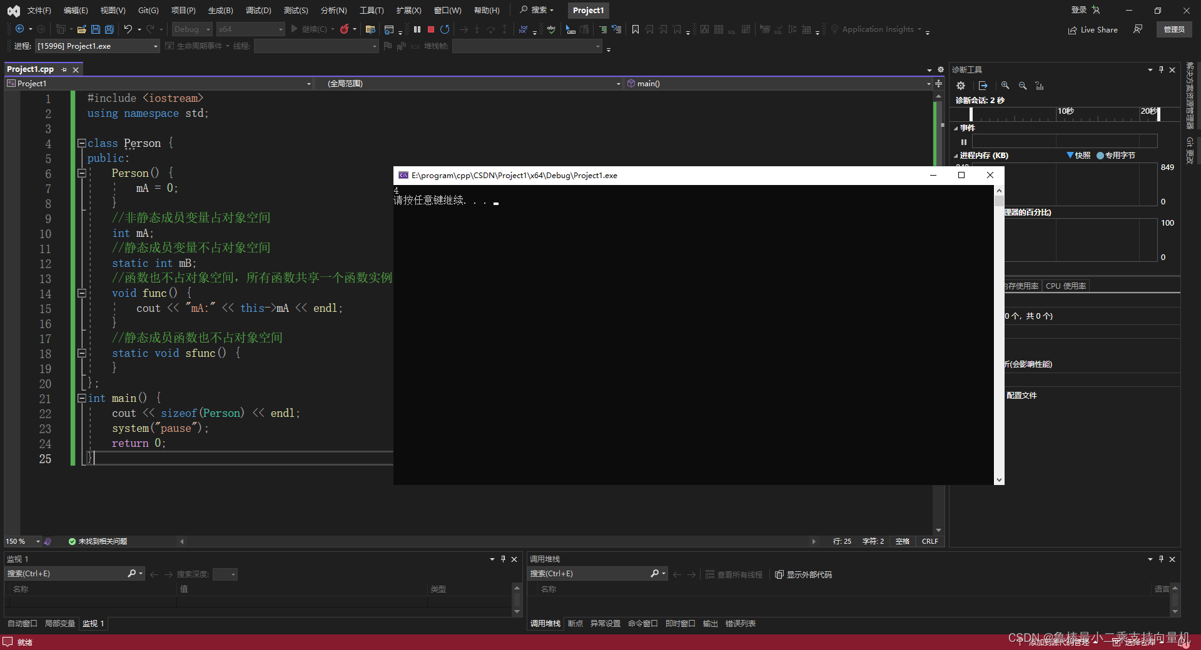1201x650 pixels.
Task: Switch to the 断点 tab
Action: pos(575,624)
